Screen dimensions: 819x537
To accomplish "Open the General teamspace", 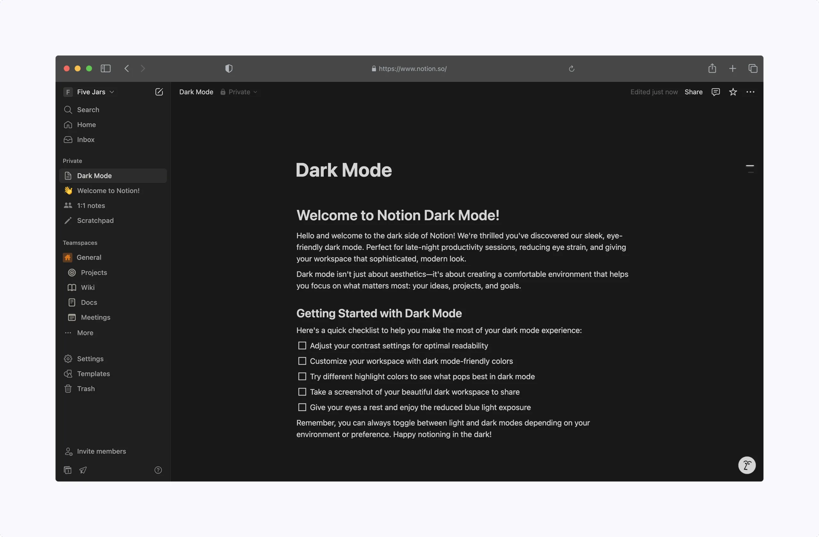I will coord(113,257).
